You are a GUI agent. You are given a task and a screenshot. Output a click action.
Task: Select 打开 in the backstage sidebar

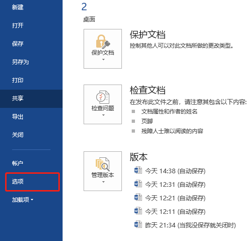(x=18, y=26)
